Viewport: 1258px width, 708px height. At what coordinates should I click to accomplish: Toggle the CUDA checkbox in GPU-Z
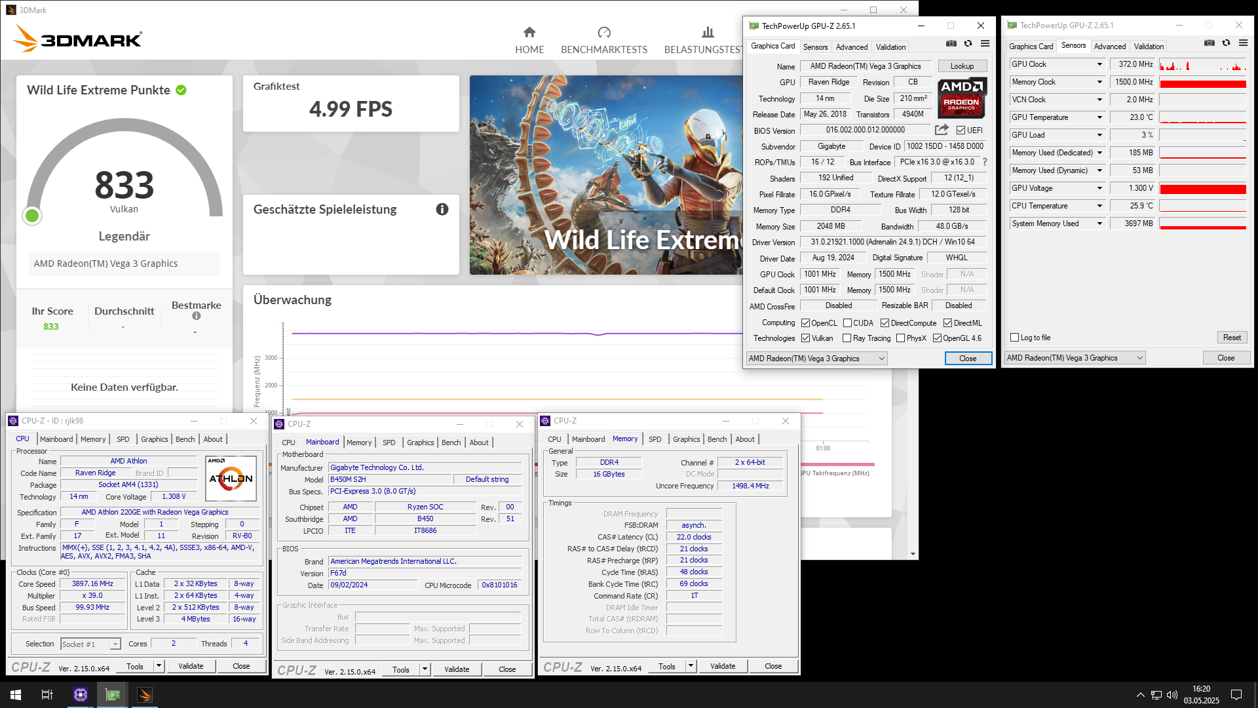(847, 323)
